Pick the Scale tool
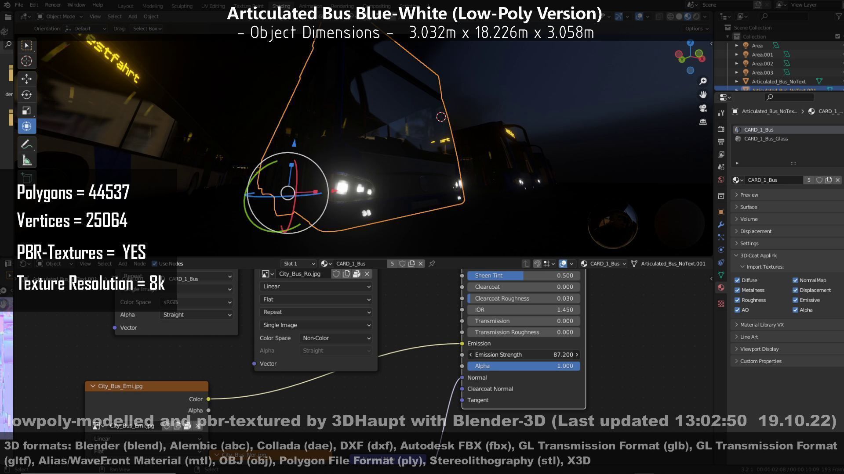 (x=27, y=111)
